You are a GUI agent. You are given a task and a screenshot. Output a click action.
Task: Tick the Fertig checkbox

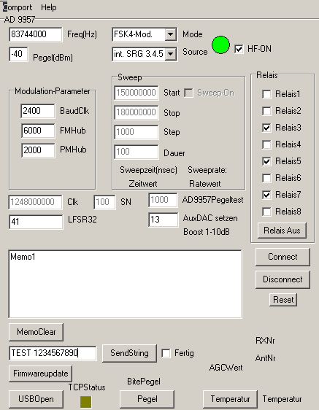coord(166,353)
